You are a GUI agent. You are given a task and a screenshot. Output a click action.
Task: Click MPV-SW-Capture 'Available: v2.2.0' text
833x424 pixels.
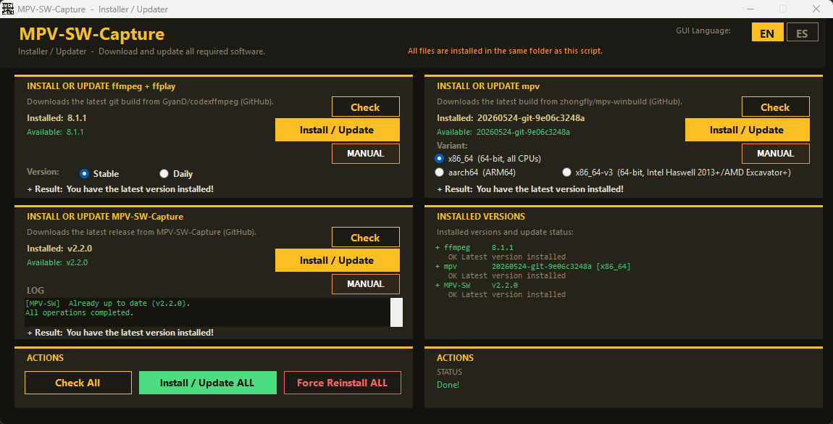coord(57,262)
